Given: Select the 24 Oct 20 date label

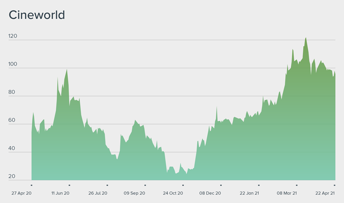Looking at the screenshot, I should (173, 193).
